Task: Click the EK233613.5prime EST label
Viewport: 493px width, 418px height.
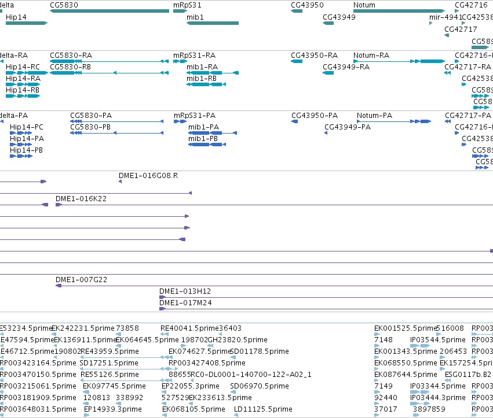Action: (220, 398)
